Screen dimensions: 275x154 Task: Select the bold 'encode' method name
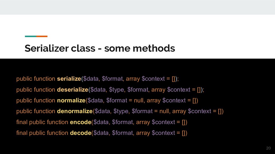(81, 122)
